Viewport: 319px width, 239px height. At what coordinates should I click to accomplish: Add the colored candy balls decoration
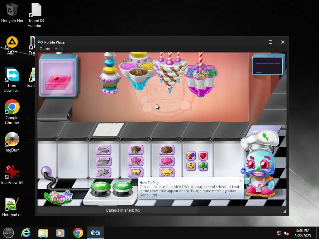[191, 156]
